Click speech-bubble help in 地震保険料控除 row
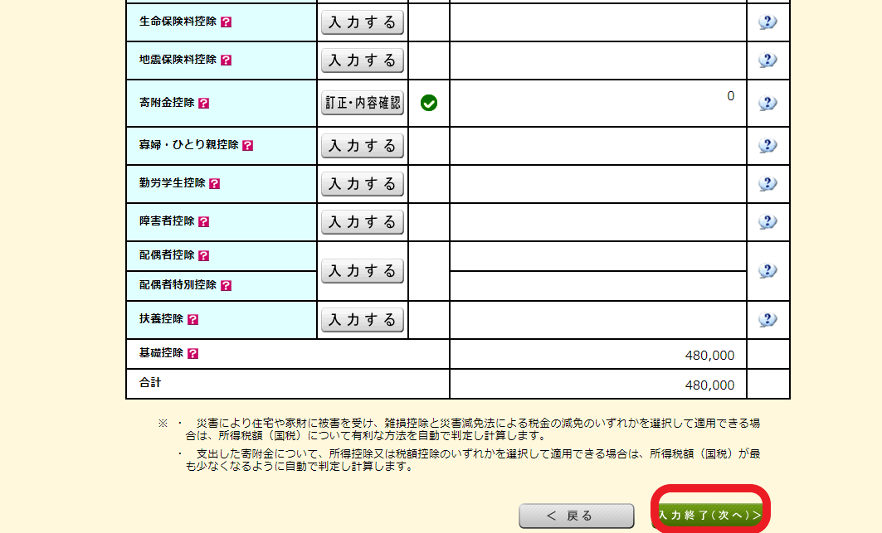Viewport: 882px width, 533px height. pos(767,61)
